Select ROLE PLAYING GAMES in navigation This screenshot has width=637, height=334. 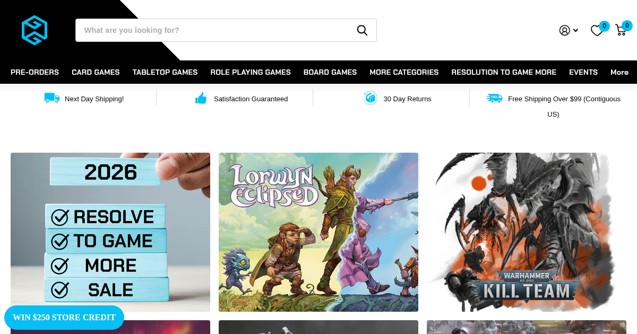point(250,72)
